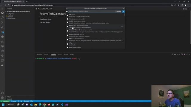Open Microsoft Edge from taskbar

click(x=40, y=105)
